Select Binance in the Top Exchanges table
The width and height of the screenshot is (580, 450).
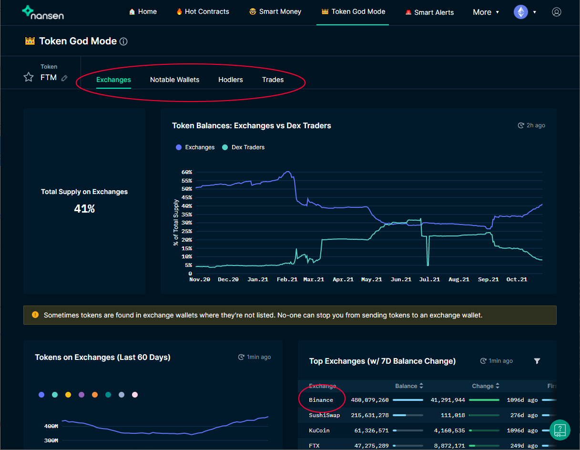point(322,400)
